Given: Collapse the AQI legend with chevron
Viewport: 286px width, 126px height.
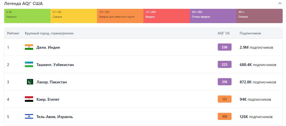Looking at the screenshot, I should pos(280,4).
